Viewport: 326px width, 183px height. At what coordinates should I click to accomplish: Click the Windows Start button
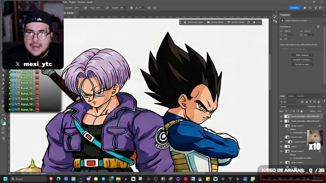click(5, 179)
